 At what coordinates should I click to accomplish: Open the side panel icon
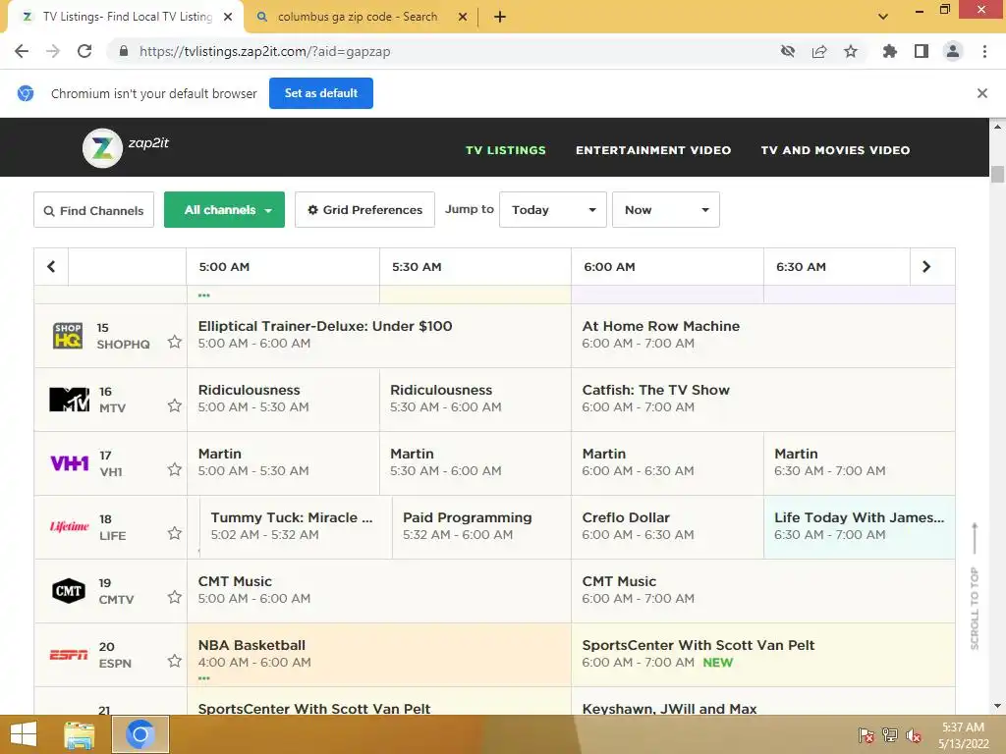tap(922, 51)
